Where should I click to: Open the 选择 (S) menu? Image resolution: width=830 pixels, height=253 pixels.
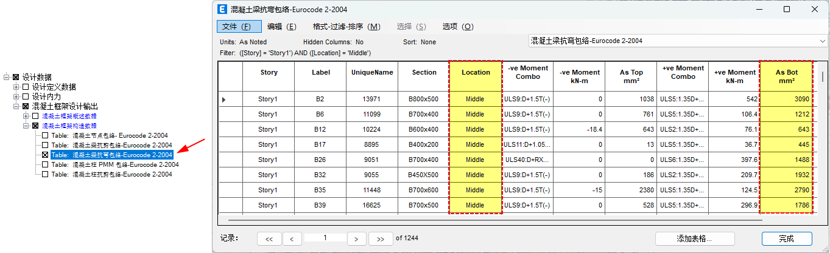pos(412,27)
